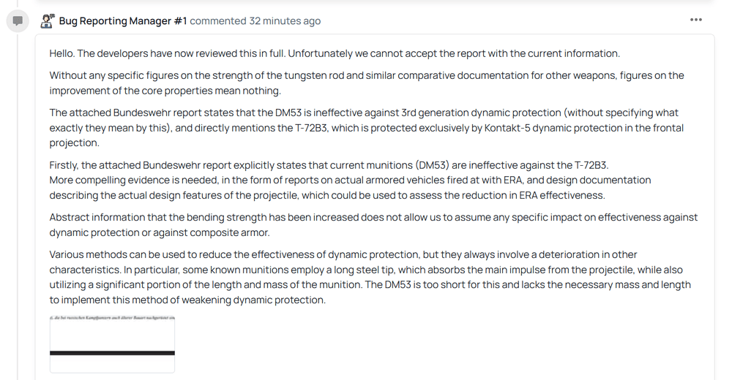
Task: Open the three-dots comment options menu
Action: (x=695, y=20)
